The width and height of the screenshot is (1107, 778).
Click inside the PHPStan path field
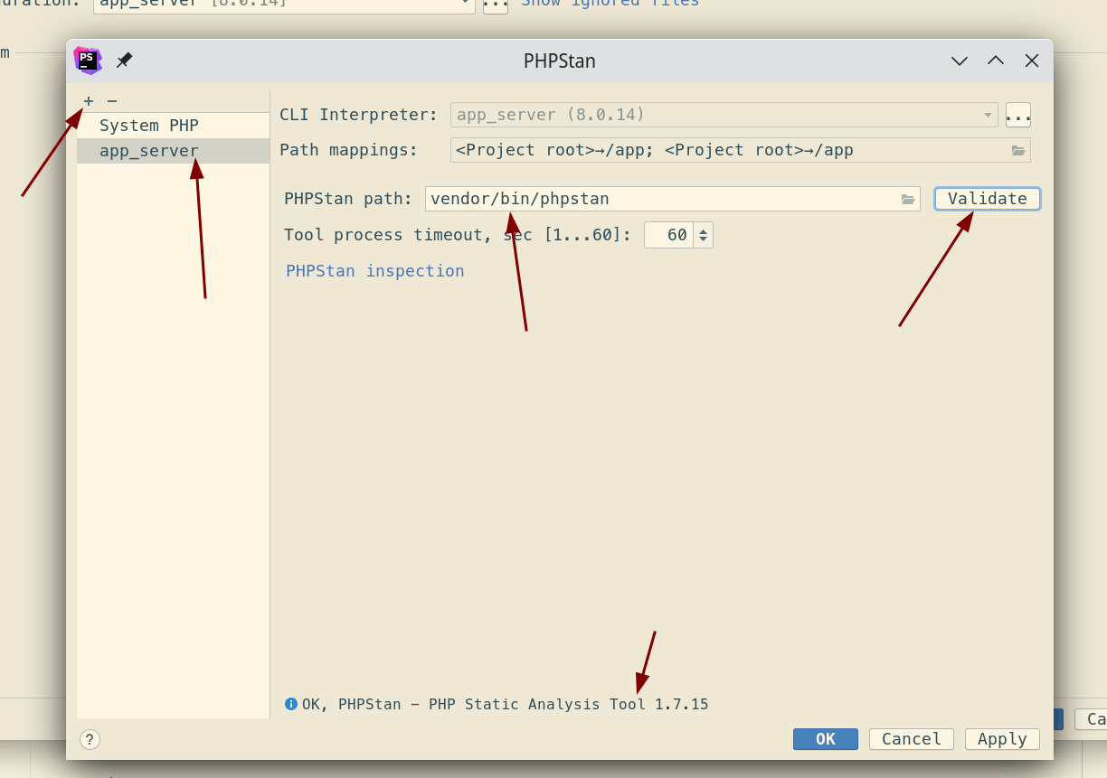[633, 199]
